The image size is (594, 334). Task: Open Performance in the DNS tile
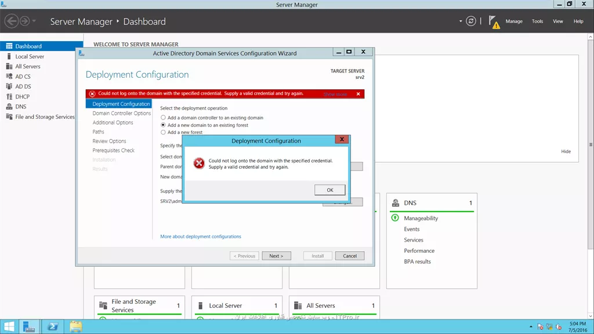click(419, 251)
